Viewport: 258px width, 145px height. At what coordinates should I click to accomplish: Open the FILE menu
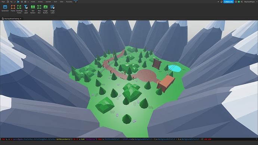[3, 1]
